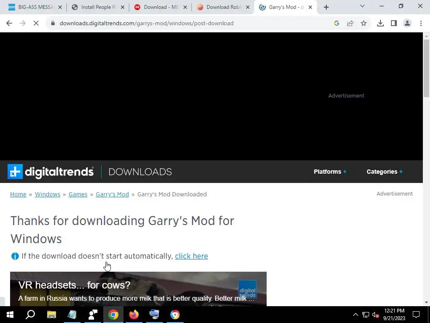
Task: Click the address bar URL
Action: click(147, 24)
